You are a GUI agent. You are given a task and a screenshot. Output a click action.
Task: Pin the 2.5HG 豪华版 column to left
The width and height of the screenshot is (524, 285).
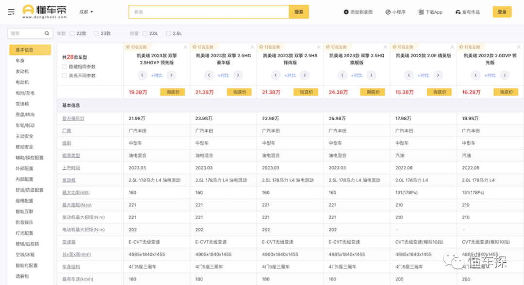tap(203, 47)
